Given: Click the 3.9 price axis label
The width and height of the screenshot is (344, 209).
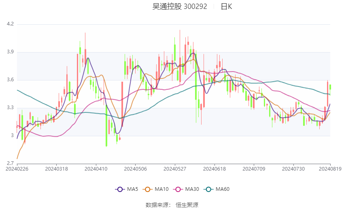Looking at the screenshot, I should click(x=10, y=52).
